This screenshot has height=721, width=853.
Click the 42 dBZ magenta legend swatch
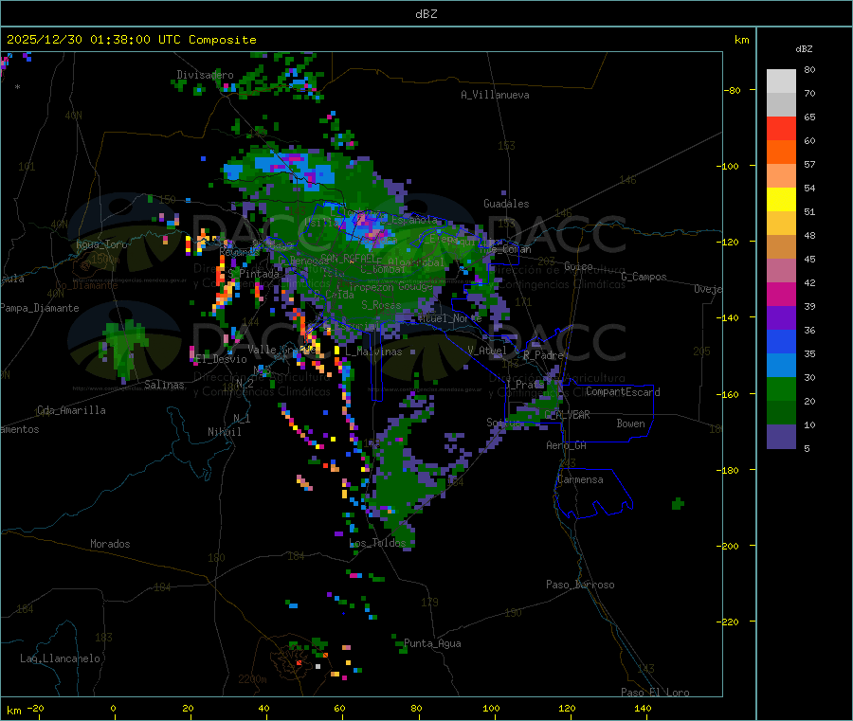coord(781,295)
